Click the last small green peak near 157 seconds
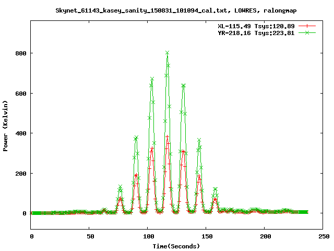Viewport: 334px width, 251px height. [x=214, y=189]
